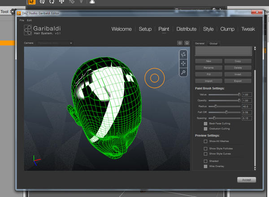The image size is (269, 197).
Task: Go to the Welcome tab
Action: click(x=121, y=29)
